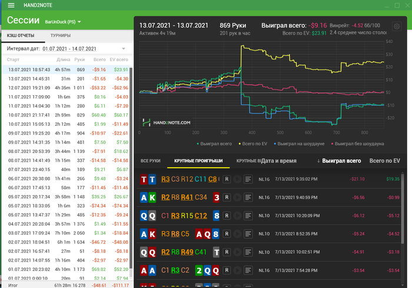Sort by 'Выиграл всего' column header
Image resolution: width=412 pixels, height=288 pixels.
tap(341, 161)
